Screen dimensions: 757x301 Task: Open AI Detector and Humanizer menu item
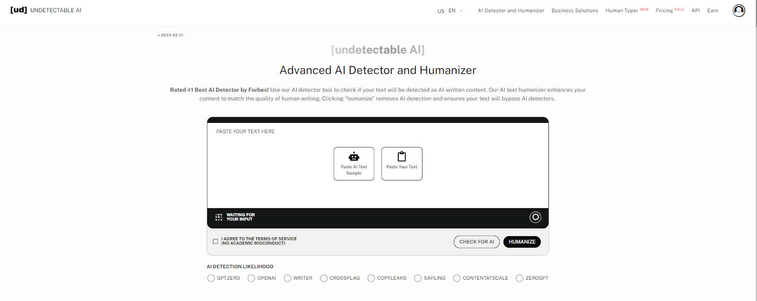[x=511, y=10]
